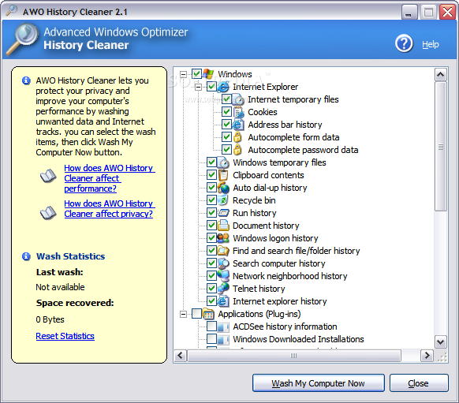Click the book icon beside the privacy link

coord(48,213)
